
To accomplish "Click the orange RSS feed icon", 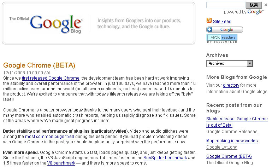I will 209,20.
